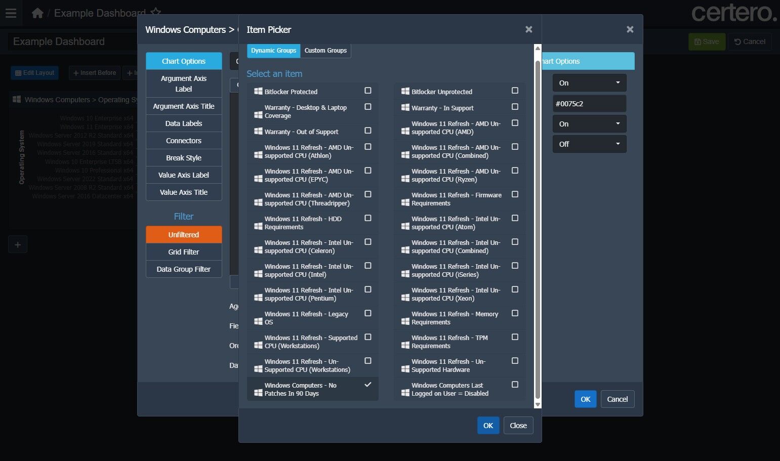This screenshot has width=780, height=461.
Task: Open the hamburger navigation menu
Action: click(11, 13)
